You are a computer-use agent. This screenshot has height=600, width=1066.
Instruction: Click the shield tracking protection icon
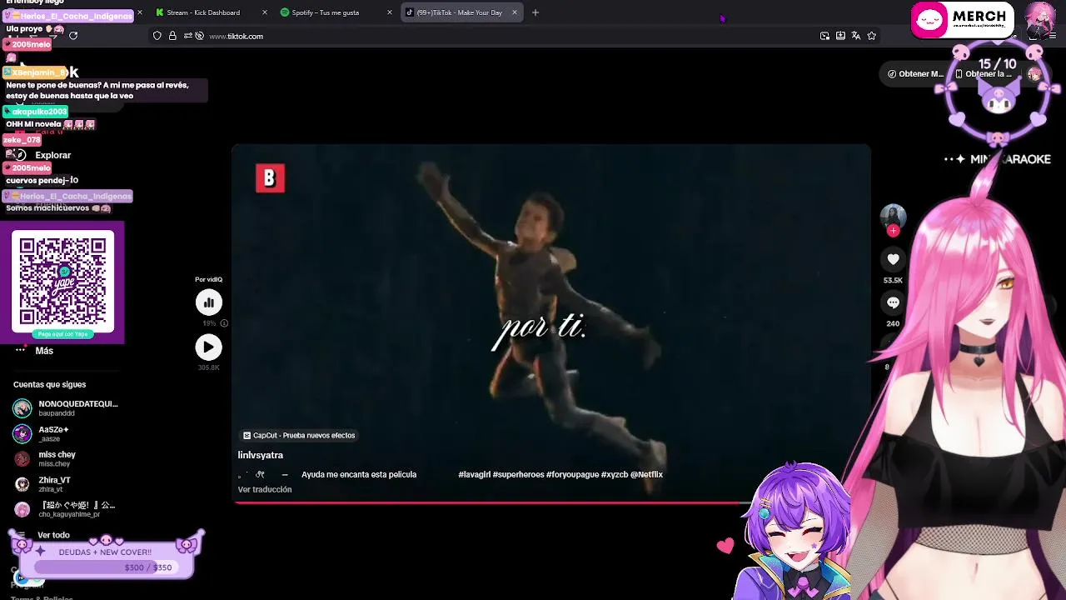point(157,36)
